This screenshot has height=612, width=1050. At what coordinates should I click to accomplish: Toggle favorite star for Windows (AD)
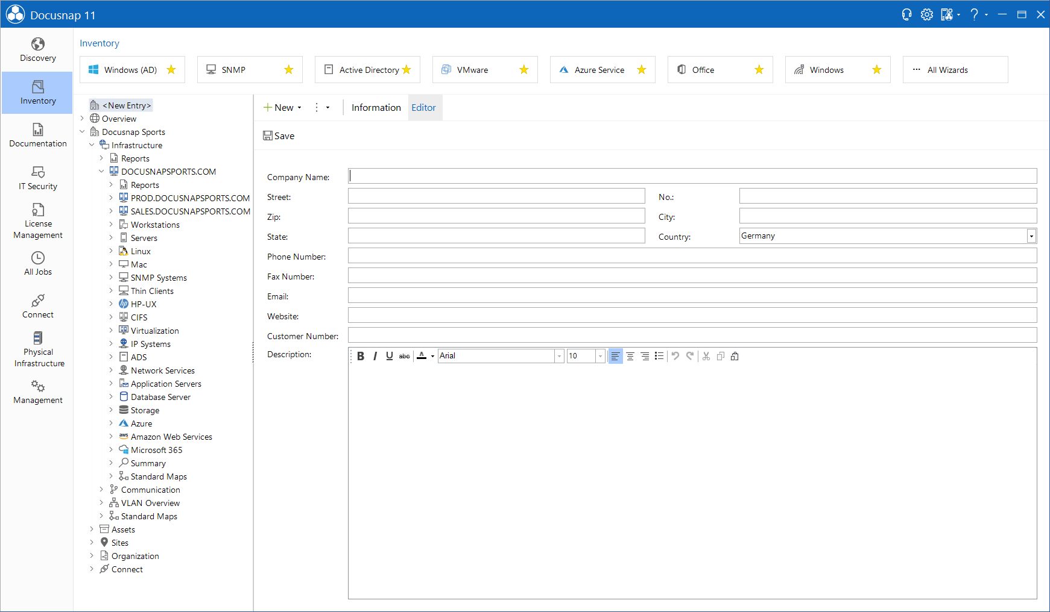[x=171, y=70]
